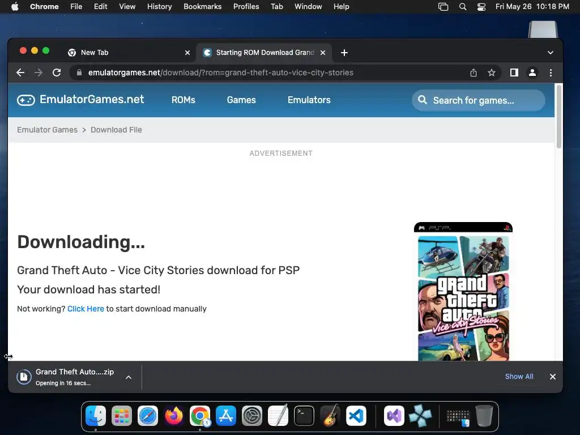Screen dimensions: 580x435
Task: Open Finder from the Dock
Action: [95, 416]
